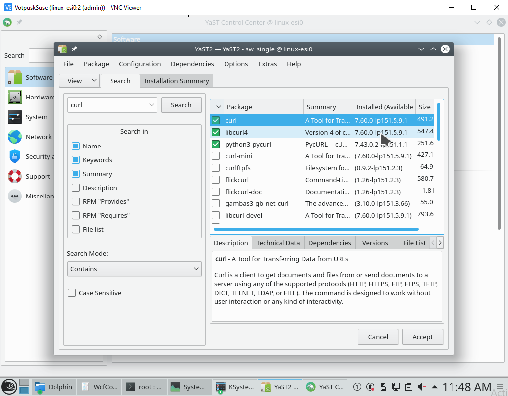
Task: Click the pin icon in YaST2 title bar
Action: [74, 49]
